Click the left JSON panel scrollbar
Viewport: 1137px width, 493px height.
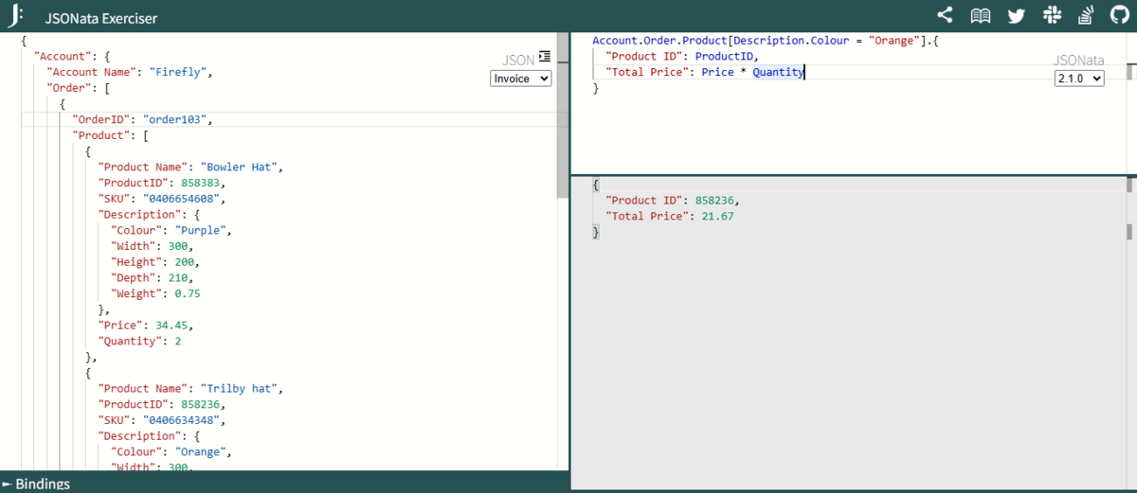[x=563, y=115]
